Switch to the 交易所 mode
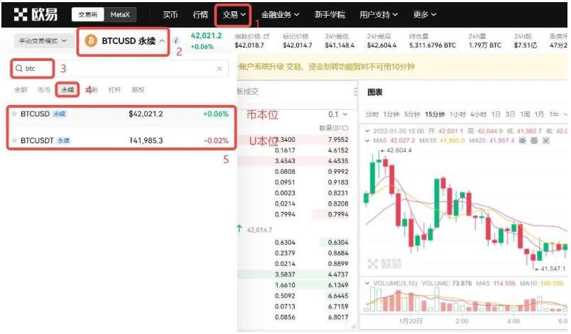 pos(88,15)
